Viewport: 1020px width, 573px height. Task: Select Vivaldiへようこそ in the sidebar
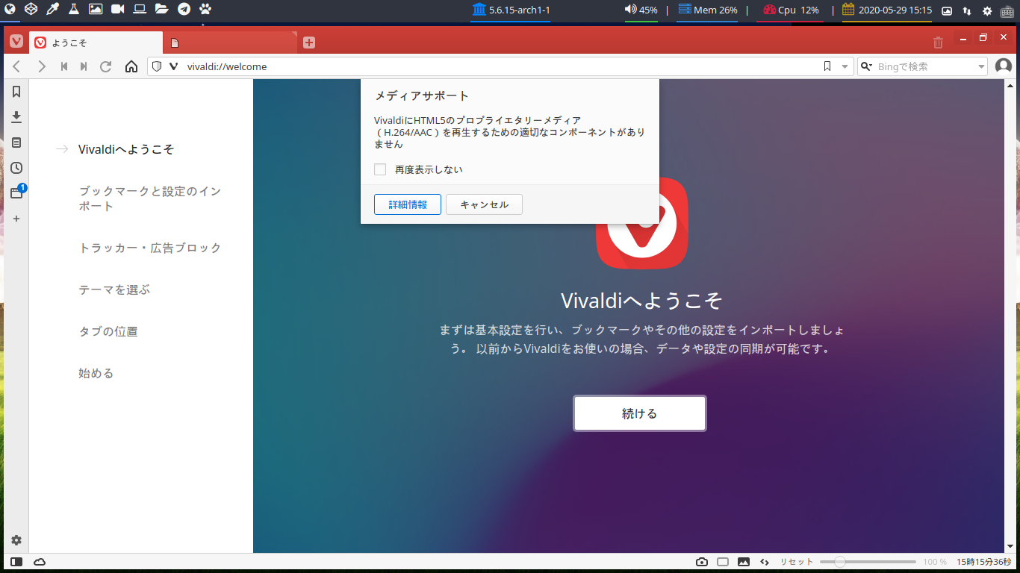(x=126, y=149)
